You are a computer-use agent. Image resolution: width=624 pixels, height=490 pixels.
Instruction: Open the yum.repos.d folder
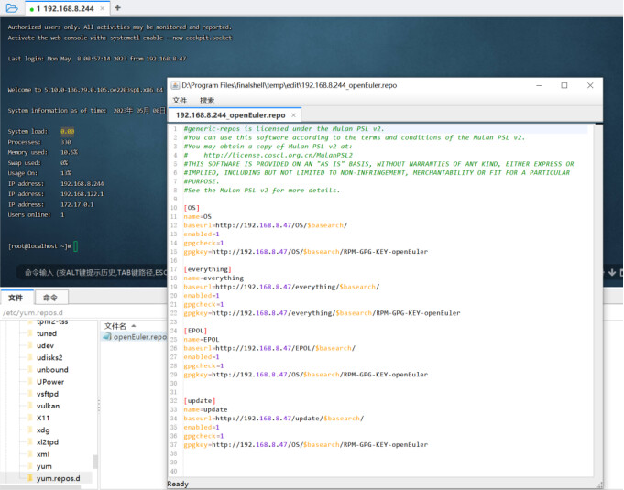coord(58,478)
